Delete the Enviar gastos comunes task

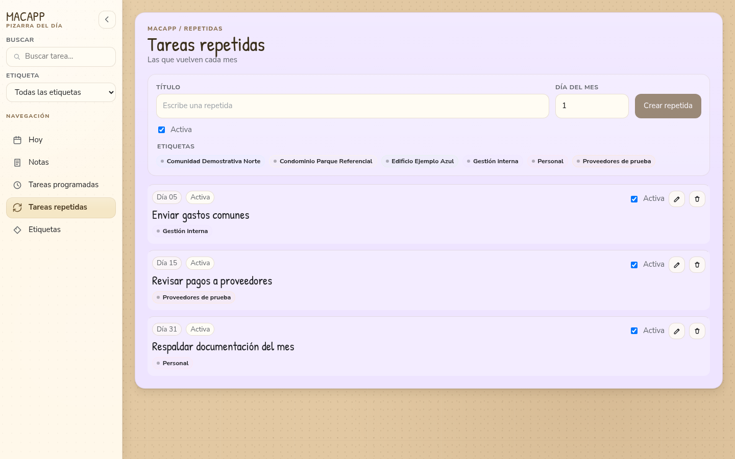pos(697,199)
